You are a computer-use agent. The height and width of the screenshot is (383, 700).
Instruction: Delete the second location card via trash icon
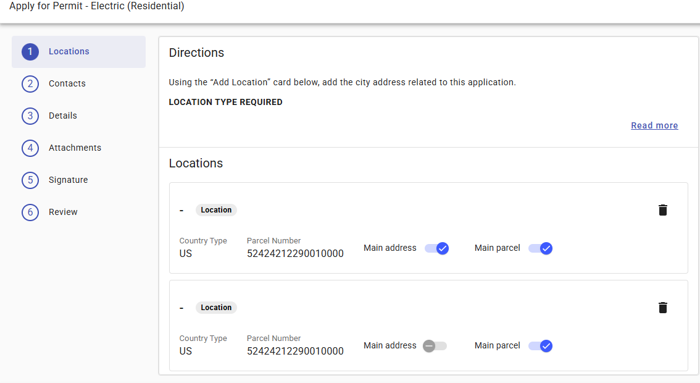coord(662,308)
